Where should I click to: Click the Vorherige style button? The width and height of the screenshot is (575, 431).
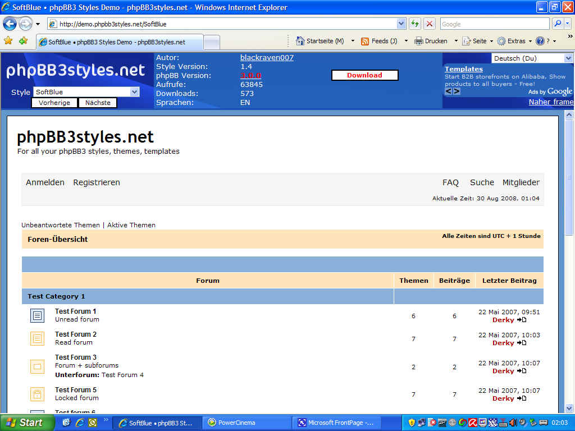[x=54, y=103]
